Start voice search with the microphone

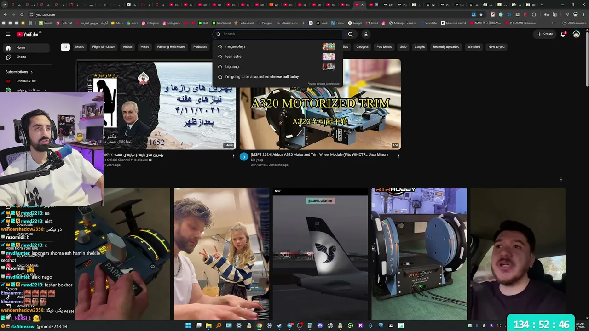366,34
